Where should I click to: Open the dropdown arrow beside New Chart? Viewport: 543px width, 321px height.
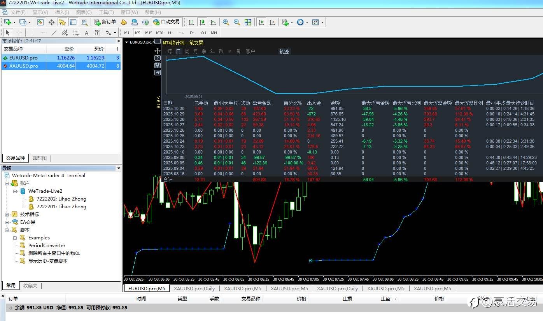pos(14,23)
